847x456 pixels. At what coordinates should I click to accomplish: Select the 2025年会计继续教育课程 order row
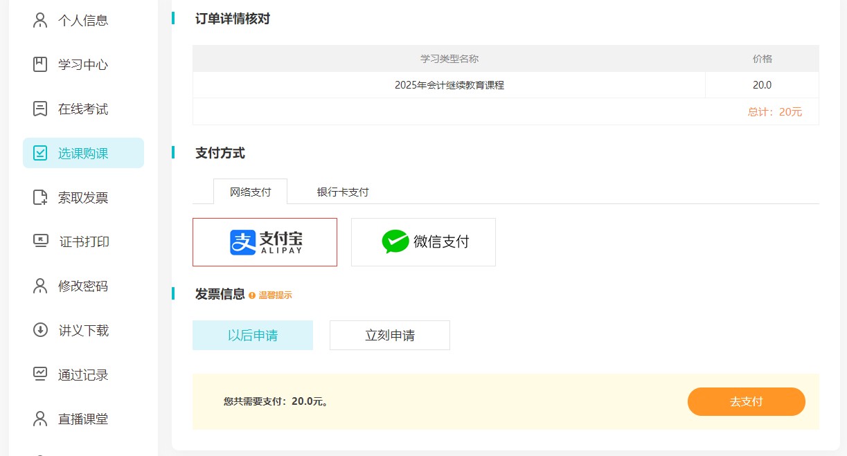[449, 84]
